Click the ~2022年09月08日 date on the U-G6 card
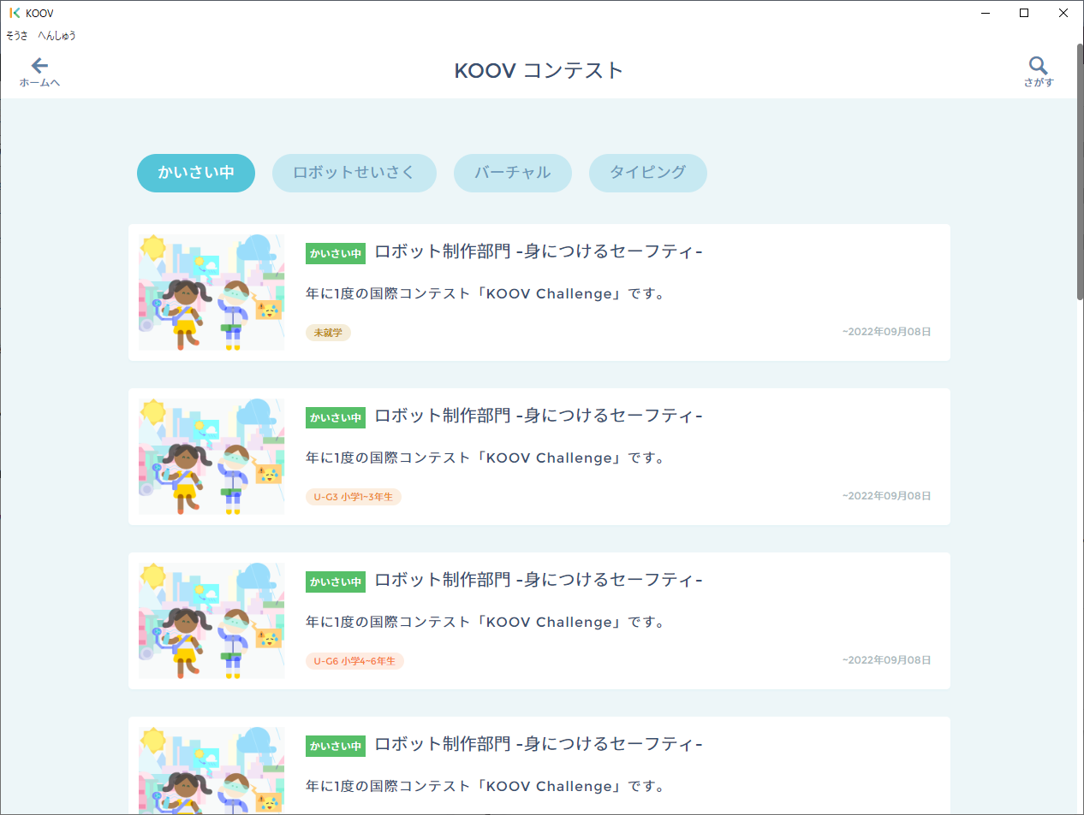 886,660
